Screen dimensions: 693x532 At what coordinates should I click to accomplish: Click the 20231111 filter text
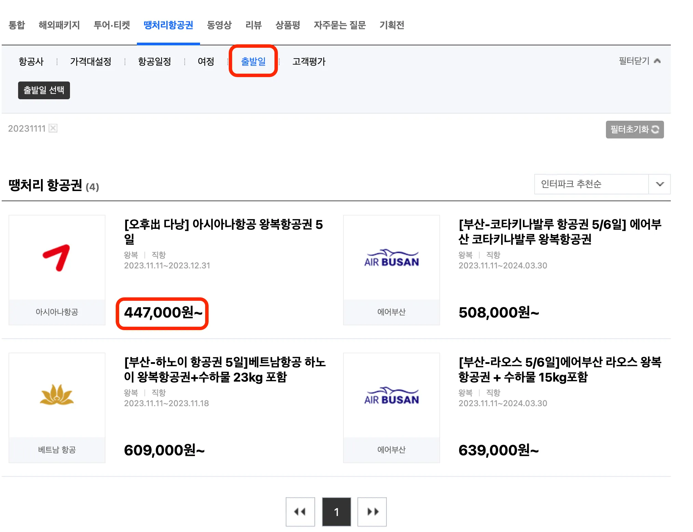(27, 129)
